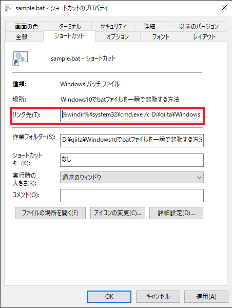
Task: Close the properties dialog window
Action: click(224, 8)
